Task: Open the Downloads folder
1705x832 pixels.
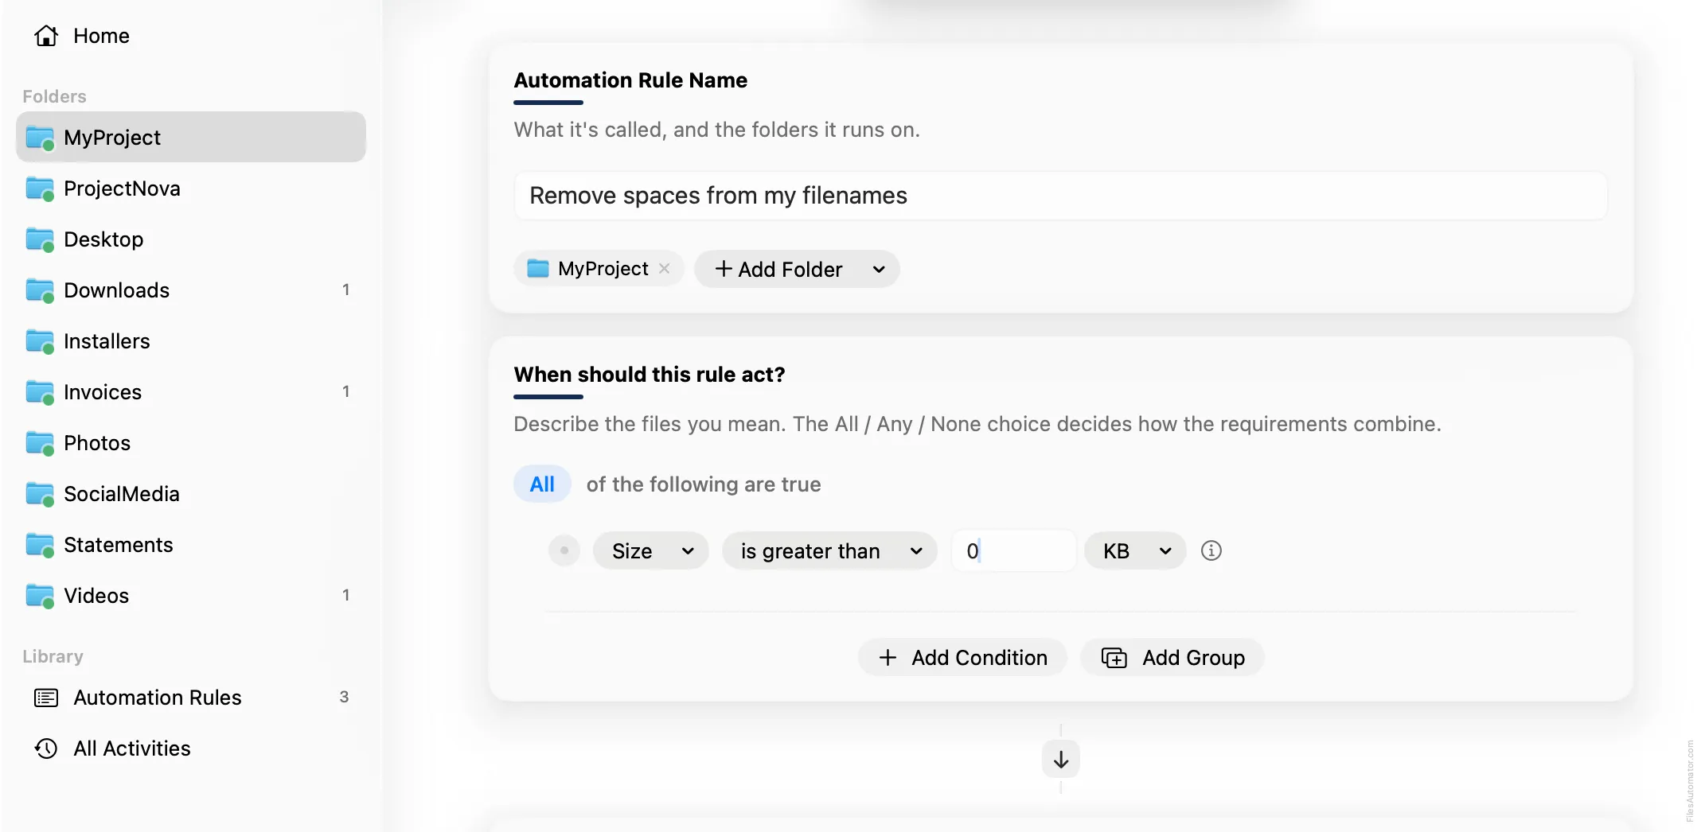Action: (x=191, y=290)
